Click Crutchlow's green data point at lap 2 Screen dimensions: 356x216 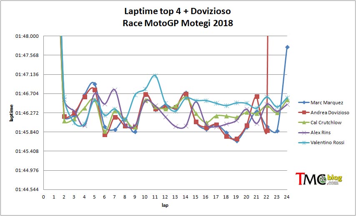(64, 121)
